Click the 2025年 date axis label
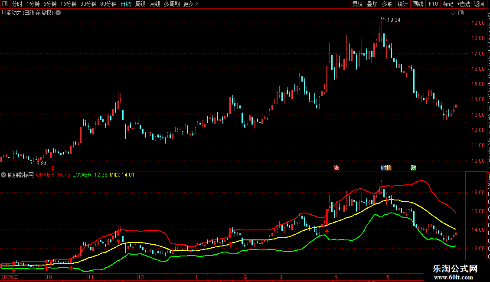Viewport: 490px width, 282px height. click(10, 277)
